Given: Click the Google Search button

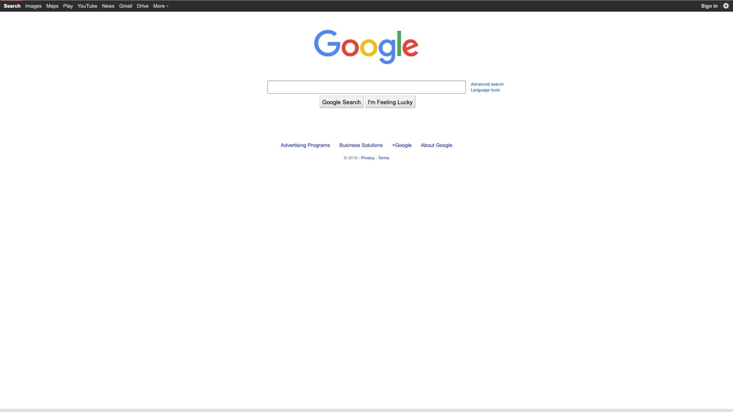Looking at the screenshot, I should 341,102.
